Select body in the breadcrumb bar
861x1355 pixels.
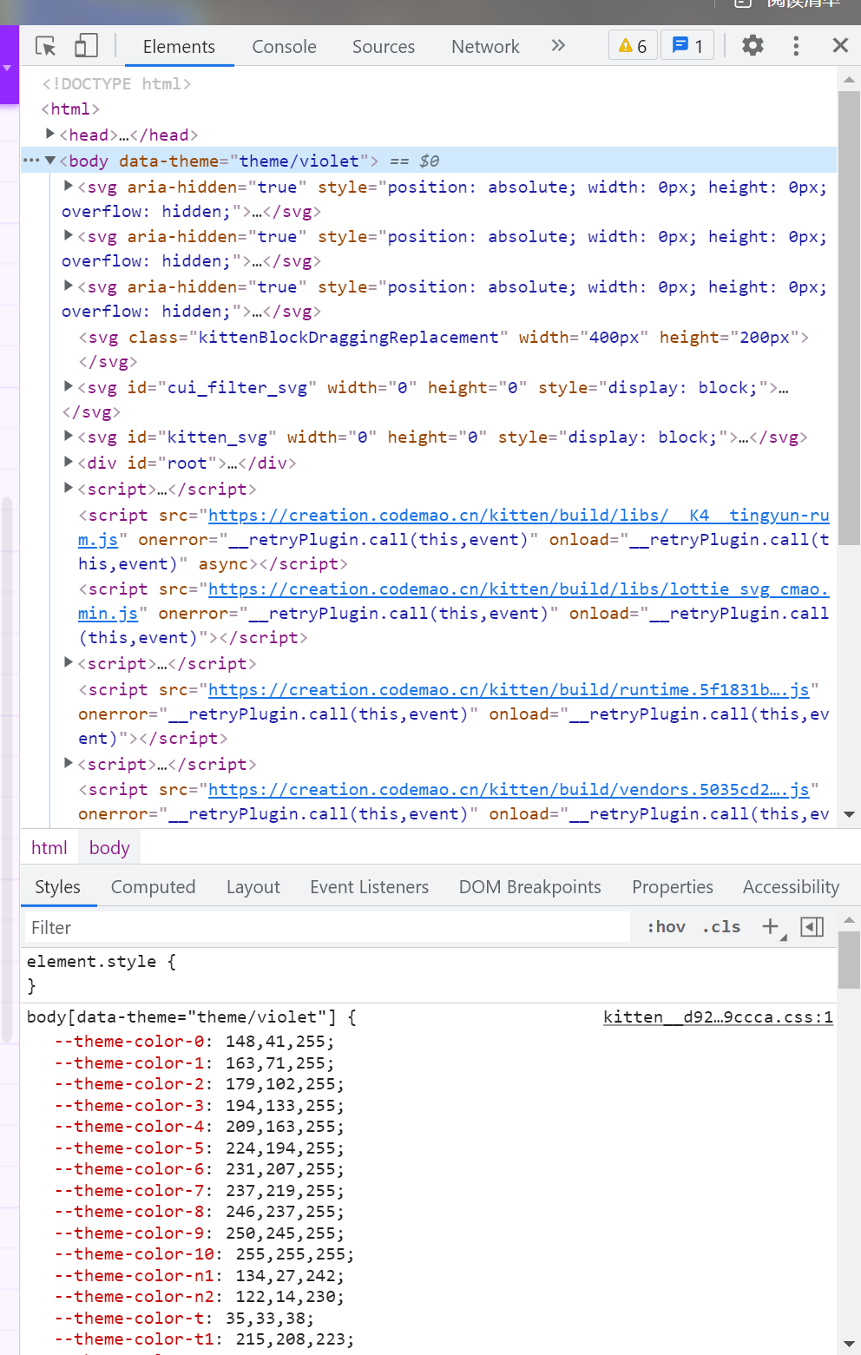click(x=109, y=848)
